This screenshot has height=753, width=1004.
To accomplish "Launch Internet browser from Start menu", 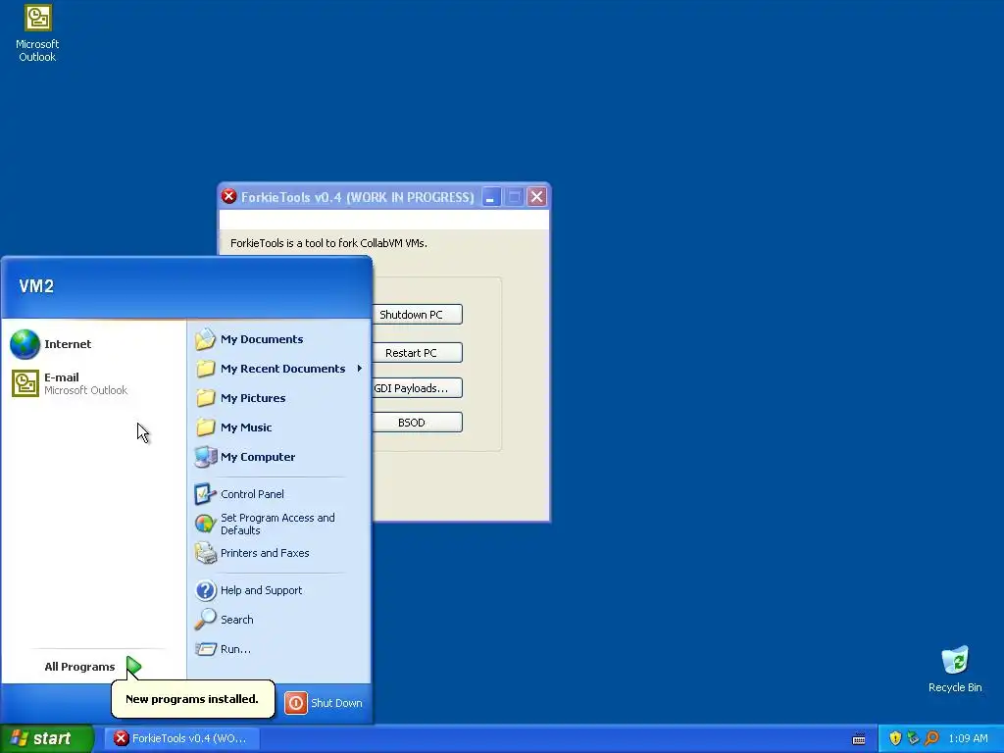I will pyautogui.click(x=93, y=344).
